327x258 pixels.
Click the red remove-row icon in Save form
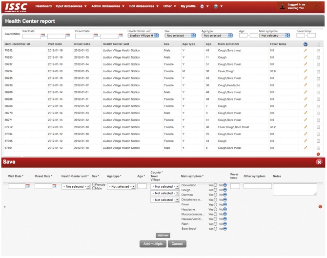click(320, 207)
